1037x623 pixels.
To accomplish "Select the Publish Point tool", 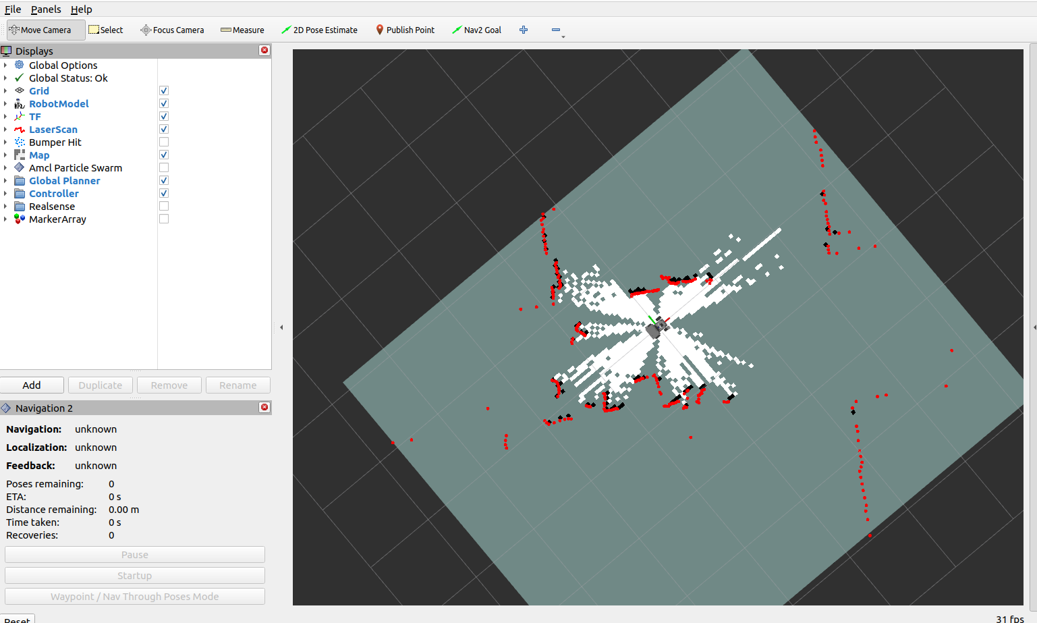I will [x=405, y=30].
